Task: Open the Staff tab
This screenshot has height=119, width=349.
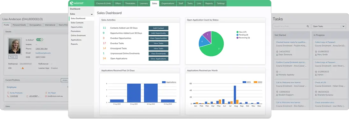Action: point(181,3)
